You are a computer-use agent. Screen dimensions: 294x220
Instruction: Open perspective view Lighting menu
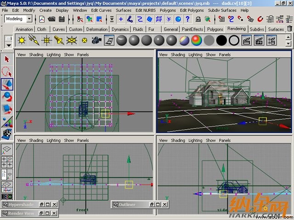click(x=195, y=55)
